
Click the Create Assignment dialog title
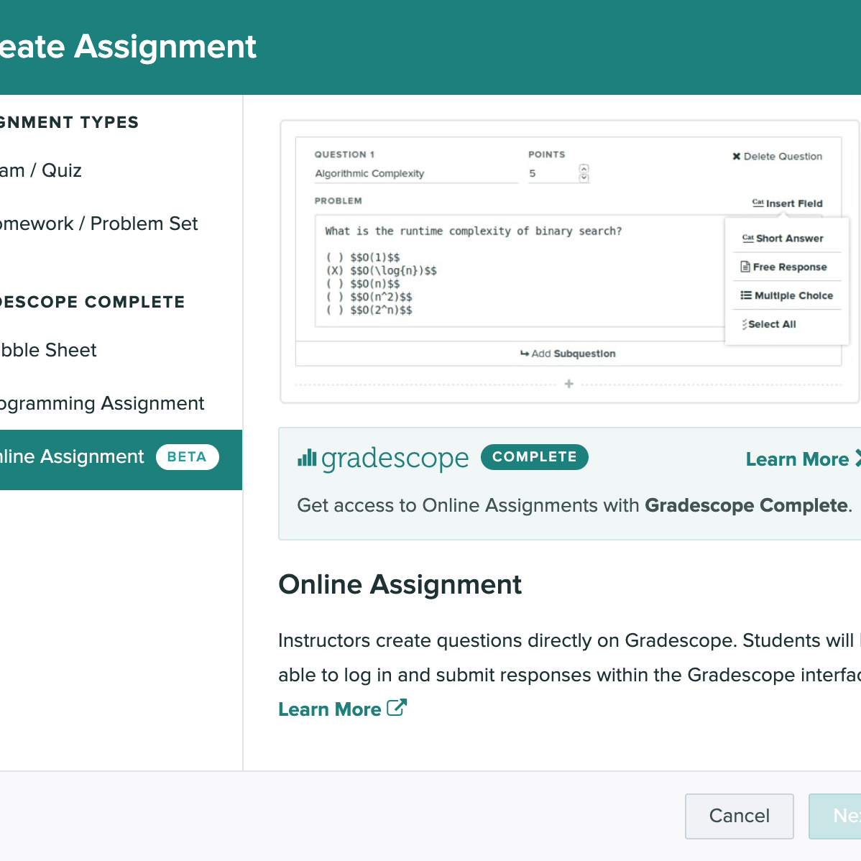click(x=128, y=46)
